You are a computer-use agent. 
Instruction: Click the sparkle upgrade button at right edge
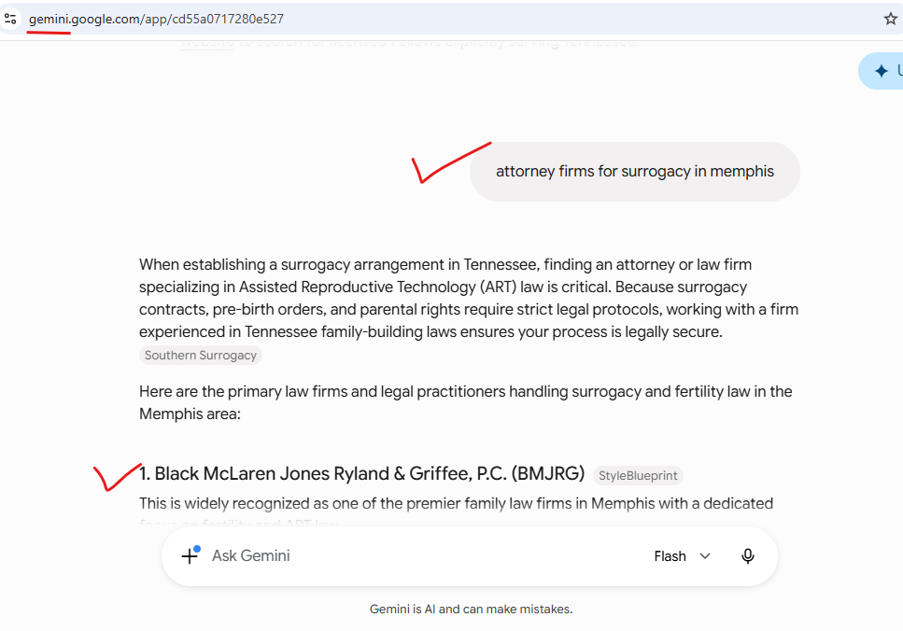tap(882, 71)
